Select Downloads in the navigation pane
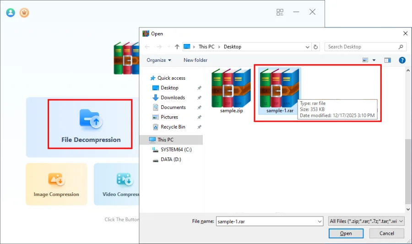This screenshot has height=244, width=412. (173, 98)
